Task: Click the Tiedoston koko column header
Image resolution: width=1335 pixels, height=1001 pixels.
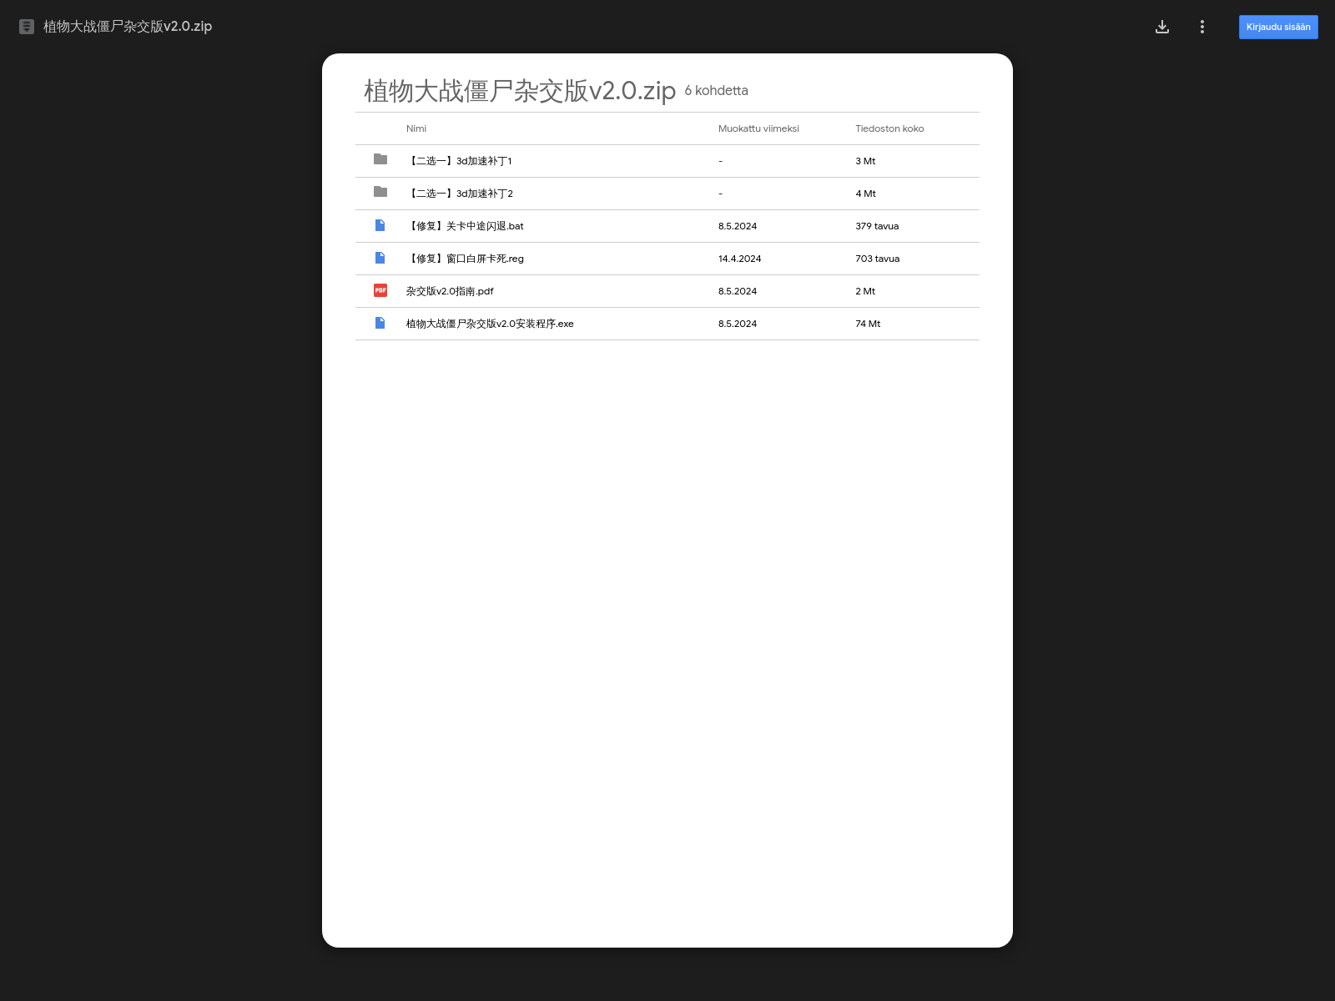Action: (889, 128)
